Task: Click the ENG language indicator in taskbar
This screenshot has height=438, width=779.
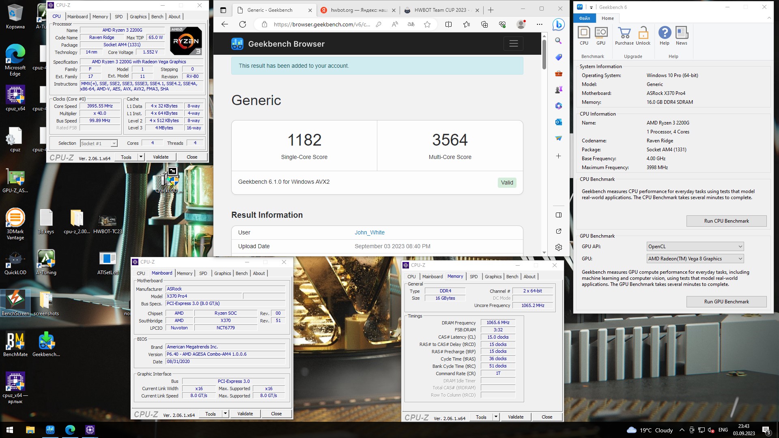Action: click(x=723, y=430)
